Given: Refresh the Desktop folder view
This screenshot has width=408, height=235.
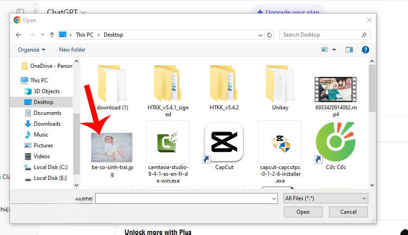Looking at the screenshot, I should click(x=269, y=35).
